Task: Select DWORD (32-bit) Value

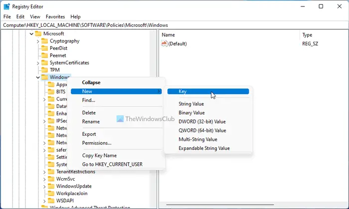Action: [208, 121]
